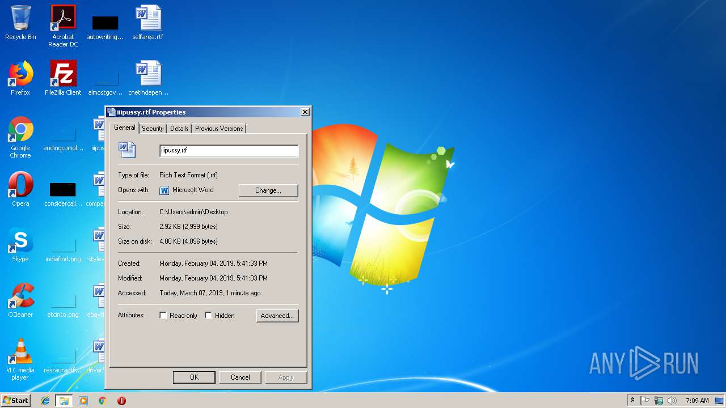Image resolution: width=726 pixels, height=408 pixels.
Task: Select the restaurantf... desktop file
Action: (x=63, y=359)
